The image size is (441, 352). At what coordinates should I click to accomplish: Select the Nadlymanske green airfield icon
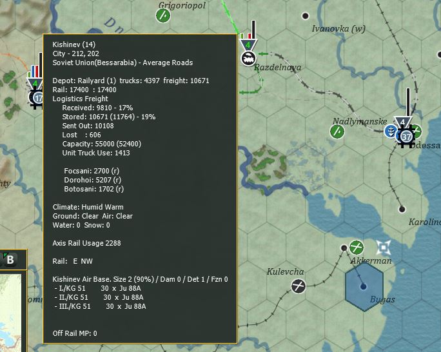tap(337, 132)
